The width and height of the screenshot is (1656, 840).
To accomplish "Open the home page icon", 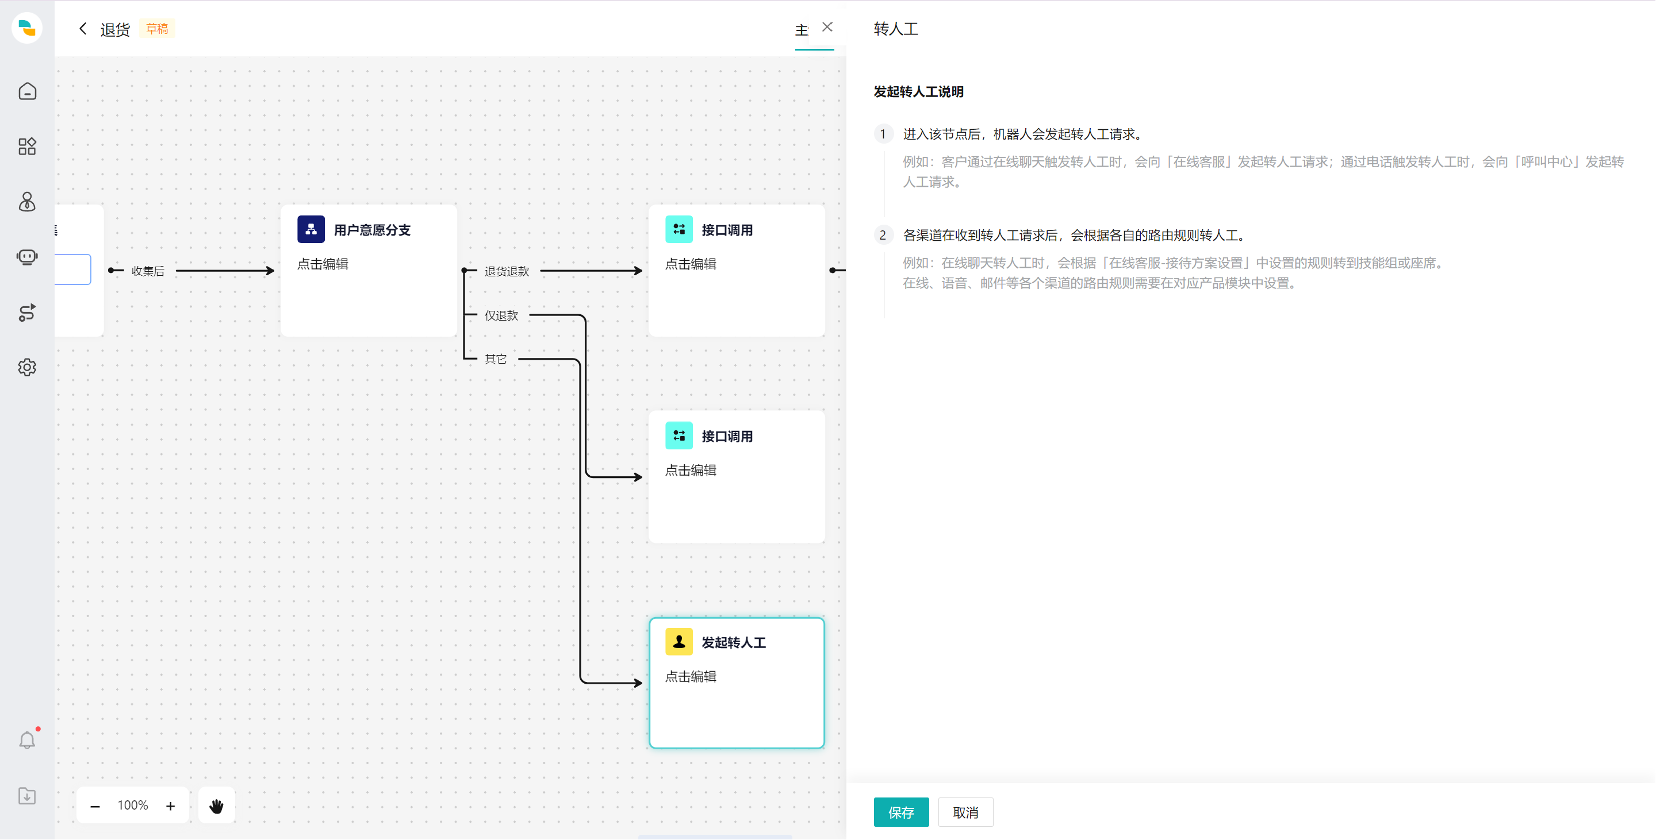I will [x=27, y=91].
